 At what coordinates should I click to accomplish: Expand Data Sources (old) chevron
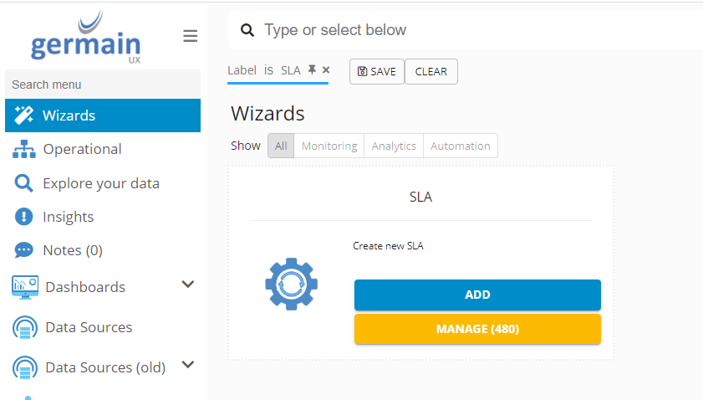tap(188, 365)
